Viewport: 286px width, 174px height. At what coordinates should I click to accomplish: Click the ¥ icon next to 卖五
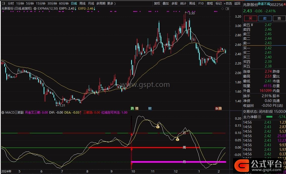click(252, 25)
